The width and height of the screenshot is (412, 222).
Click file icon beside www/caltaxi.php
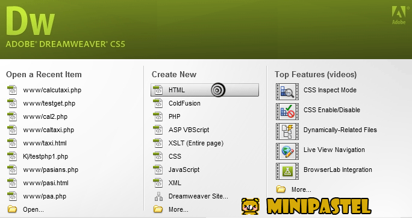tap(12, 130)
